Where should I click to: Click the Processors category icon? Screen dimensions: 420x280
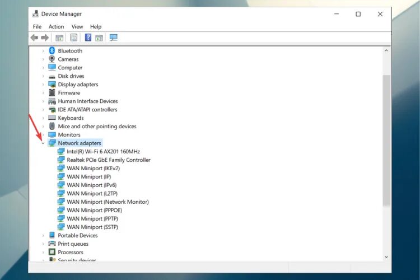point(52,252)
